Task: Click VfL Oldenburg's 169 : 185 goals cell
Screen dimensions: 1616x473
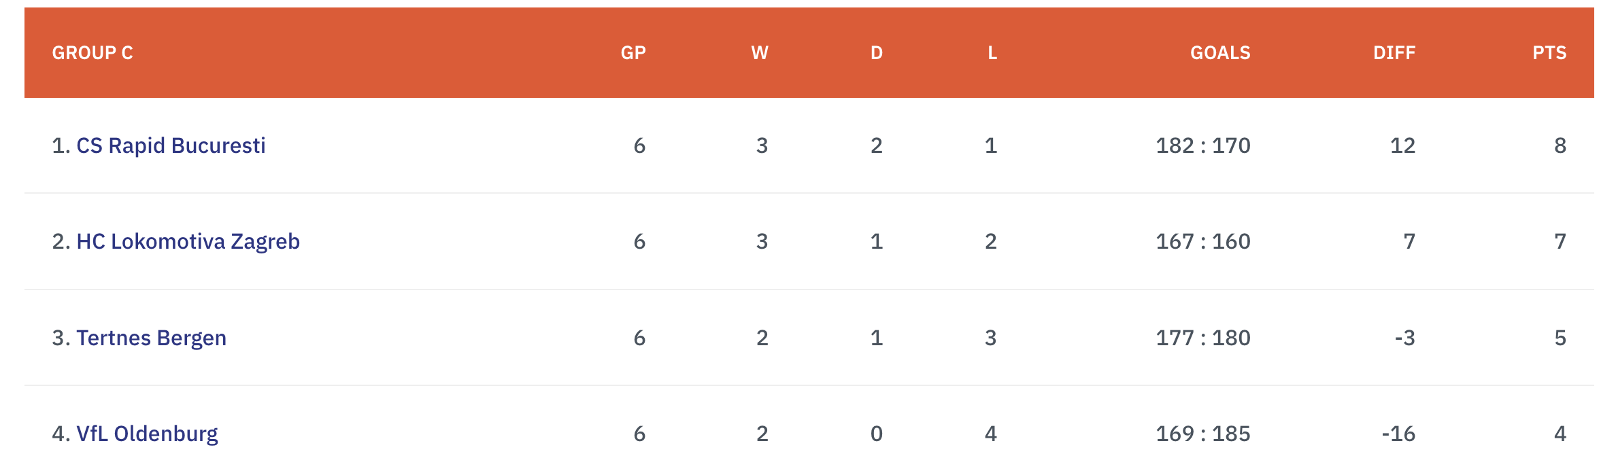Action: (1203, 434)
